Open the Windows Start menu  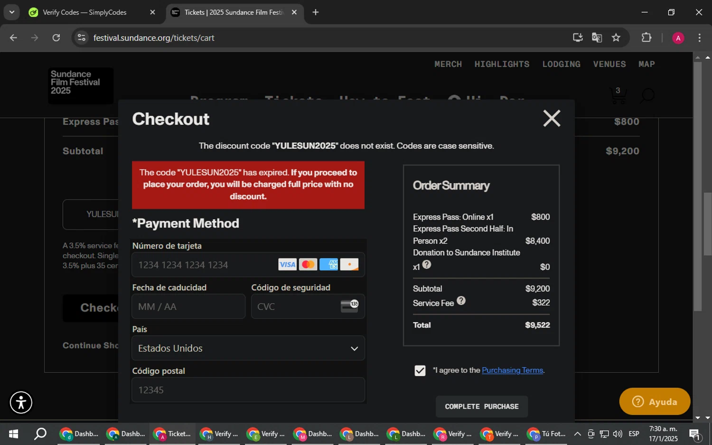[13, 434]
